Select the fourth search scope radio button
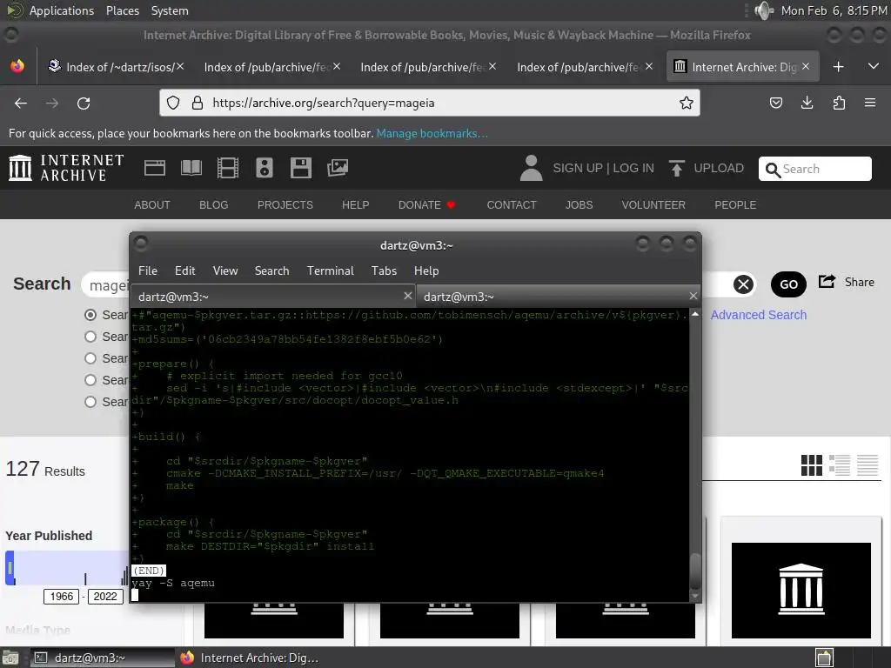891x668 pixels. 90,379
